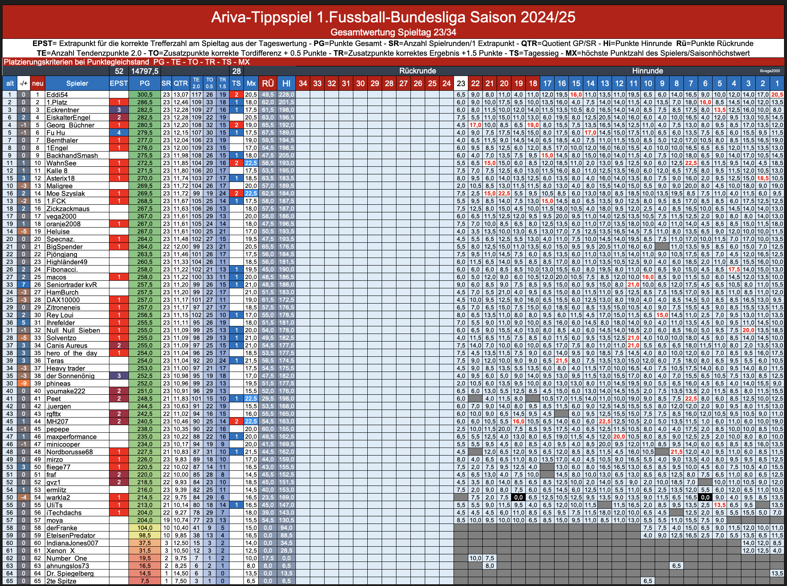Click player name Georg_Büchner

(x=70, y=125)
